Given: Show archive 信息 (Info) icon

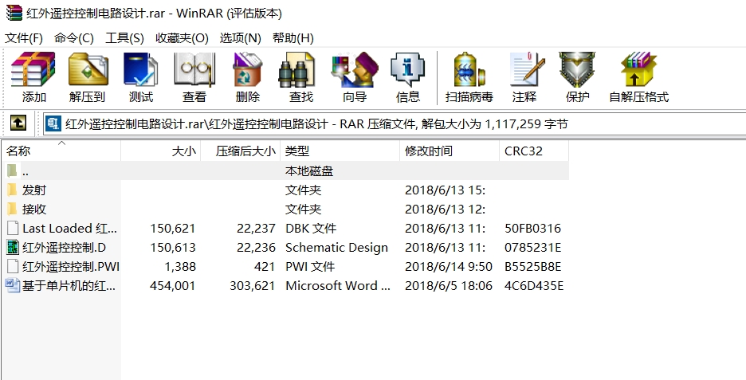Looking at the screenshot, I should point(408,69).
